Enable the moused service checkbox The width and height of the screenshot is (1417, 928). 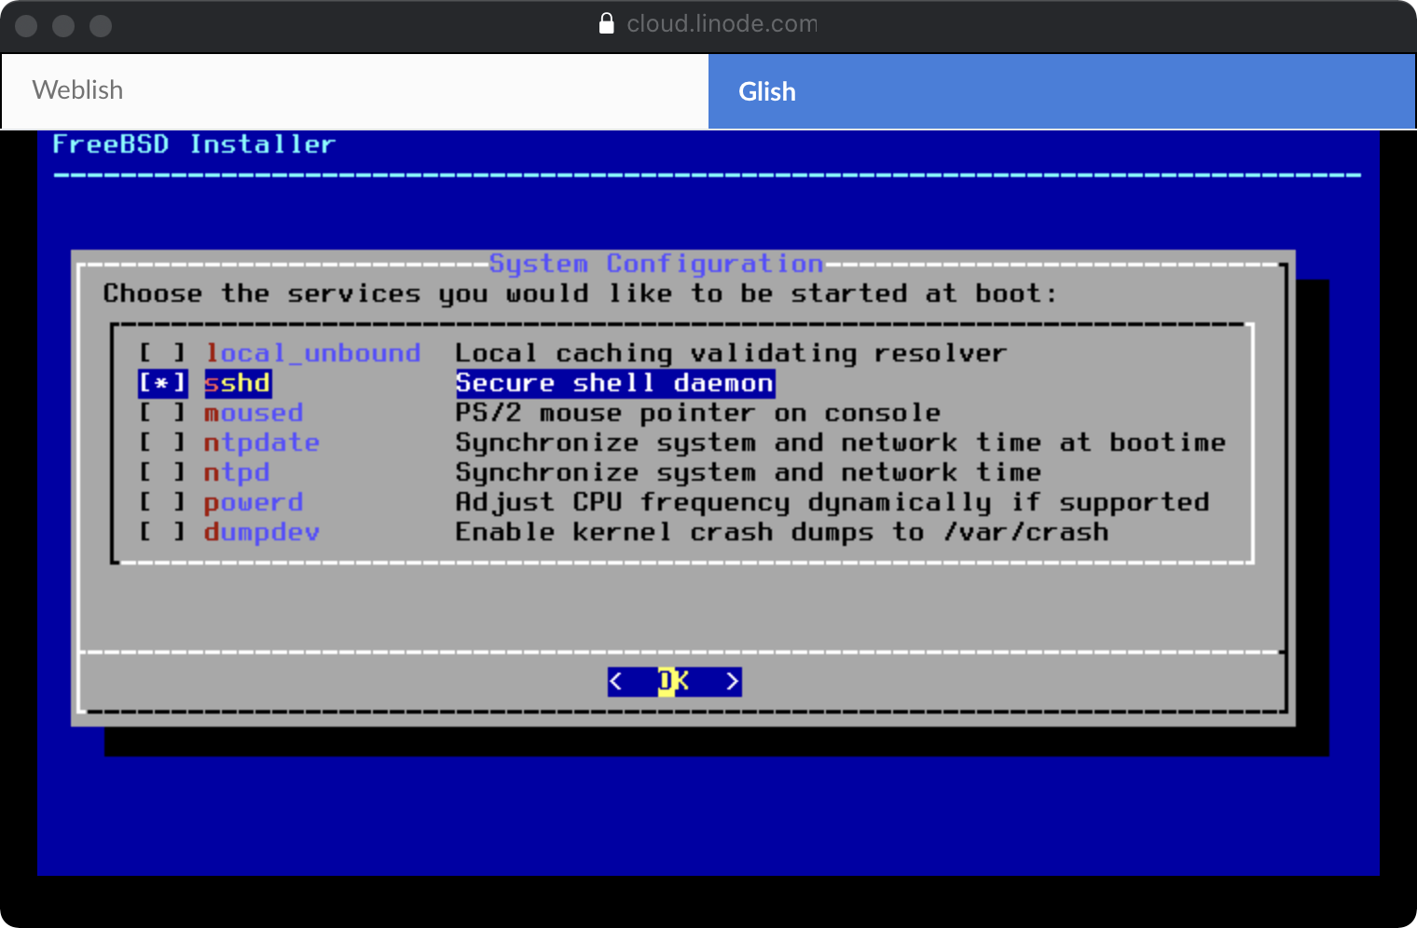162,413
